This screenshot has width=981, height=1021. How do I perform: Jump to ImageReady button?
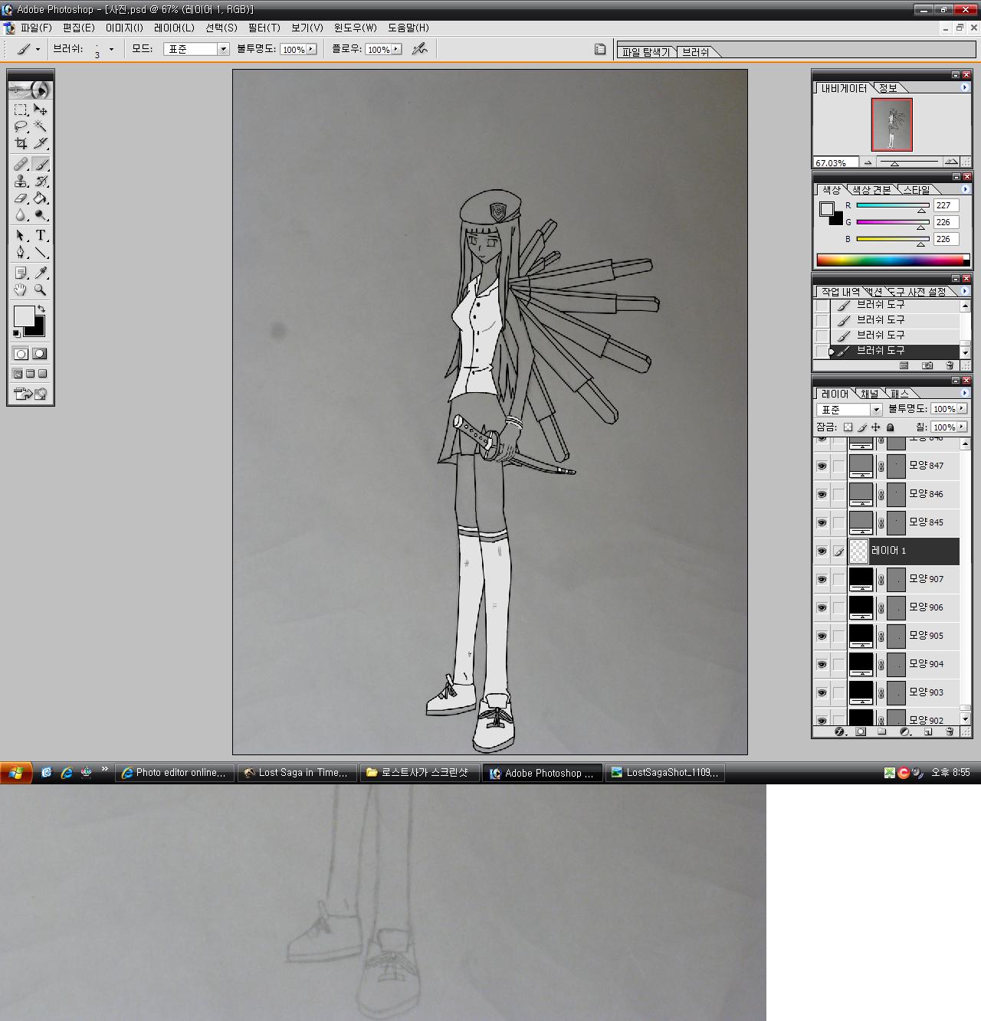31,394
